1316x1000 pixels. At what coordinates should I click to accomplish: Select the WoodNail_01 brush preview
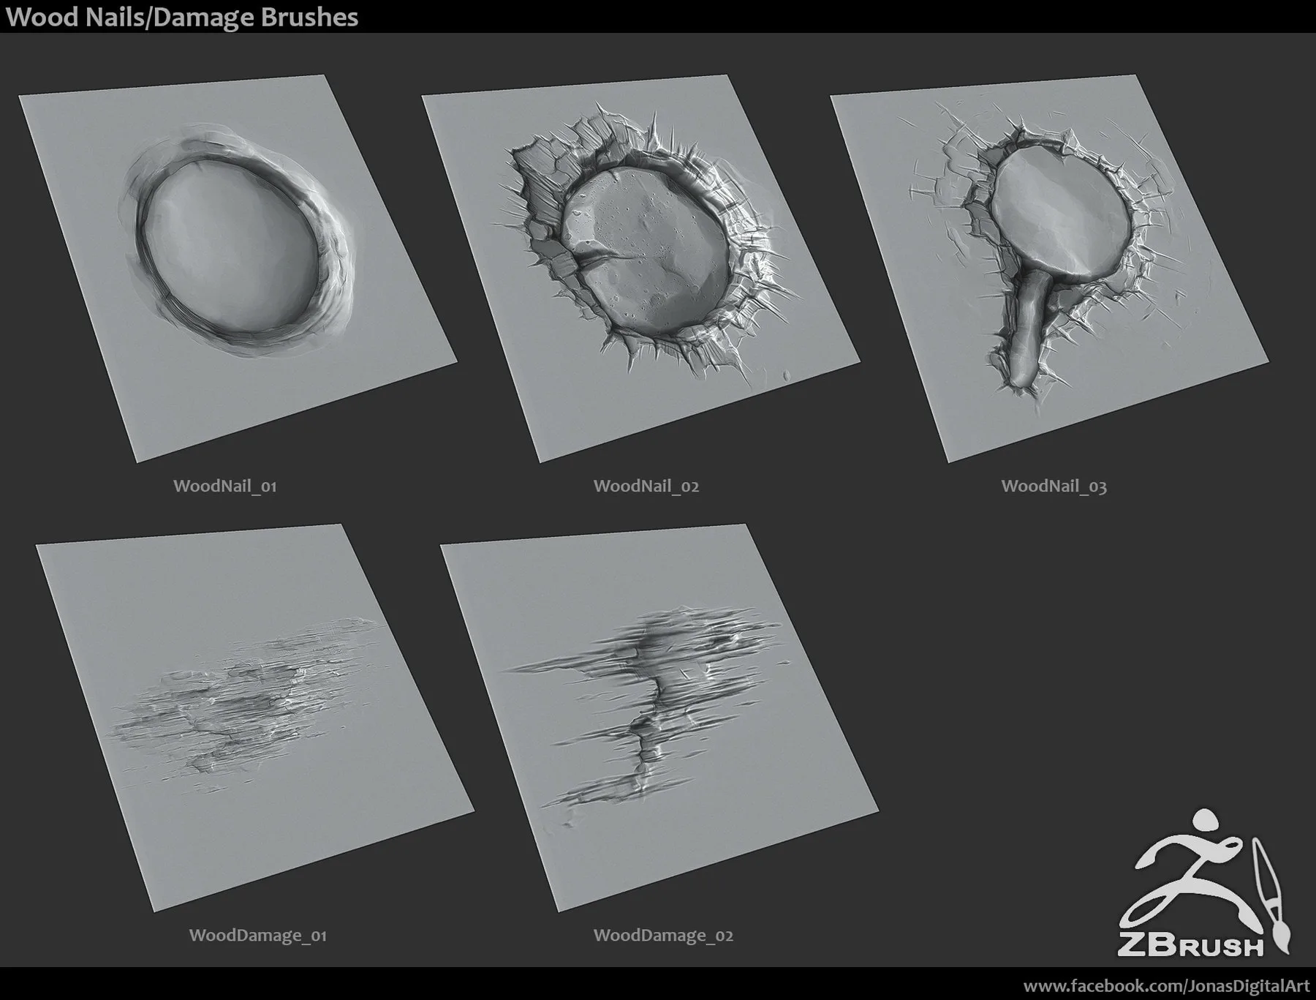click(238, 268)
